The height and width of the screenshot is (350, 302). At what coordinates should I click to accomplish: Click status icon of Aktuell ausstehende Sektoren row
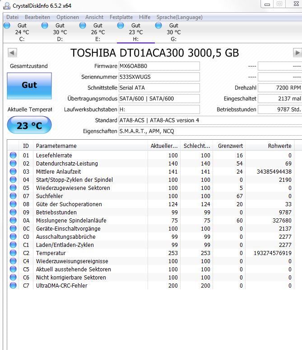13,269
